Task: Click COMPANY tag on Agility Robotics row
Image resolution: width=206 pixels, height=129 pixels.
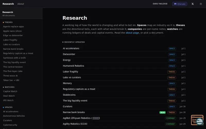Action: 170,124
